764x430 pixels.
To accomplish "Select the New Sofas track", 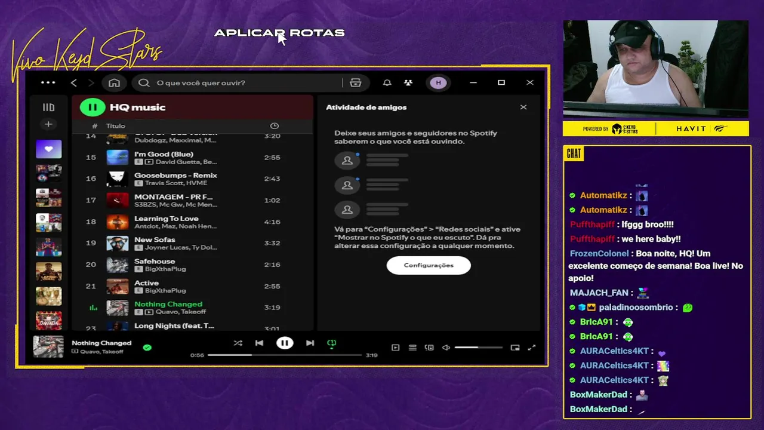I will click(192, 244).
